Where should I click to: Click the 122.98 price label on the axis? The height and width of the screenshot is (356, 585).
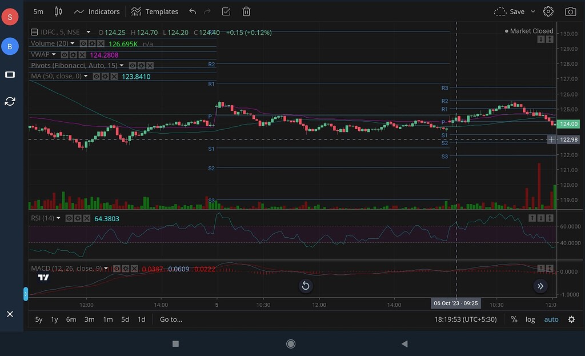[568, 139]
